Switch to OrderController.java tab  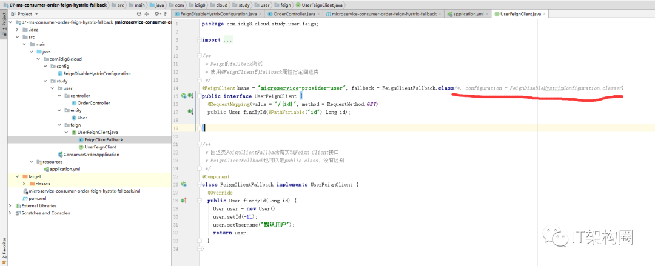[294, 14]
